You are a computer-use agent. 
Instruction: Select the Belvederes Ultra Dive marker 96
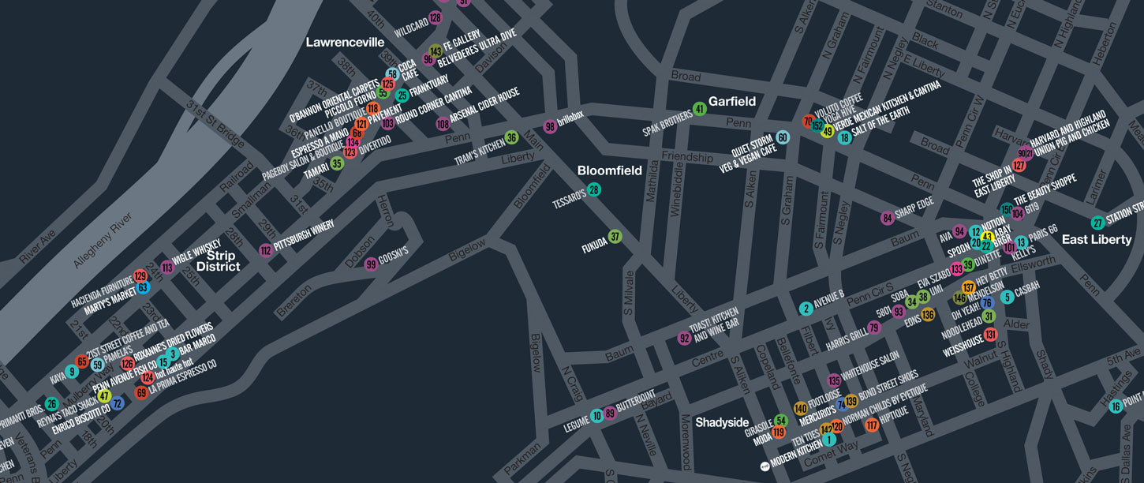coord(428,59)
